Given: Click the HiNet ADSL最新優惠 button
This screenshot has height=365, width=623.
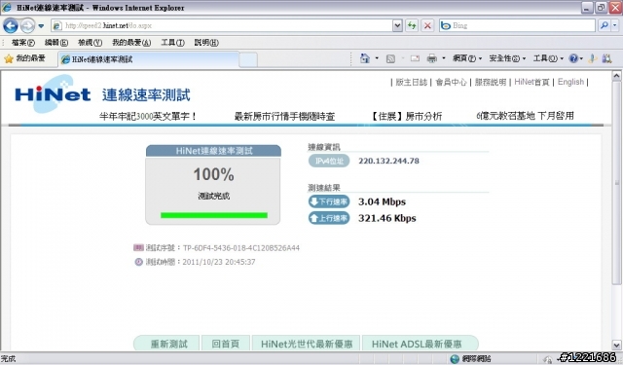Looking at the screenshot, I should [420, 344].
